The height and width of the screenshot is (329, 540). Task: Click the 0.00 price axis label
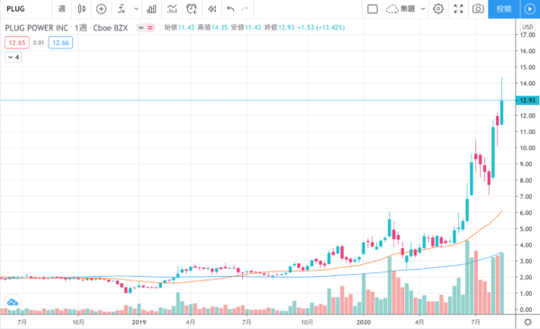[x=526, y=309]
